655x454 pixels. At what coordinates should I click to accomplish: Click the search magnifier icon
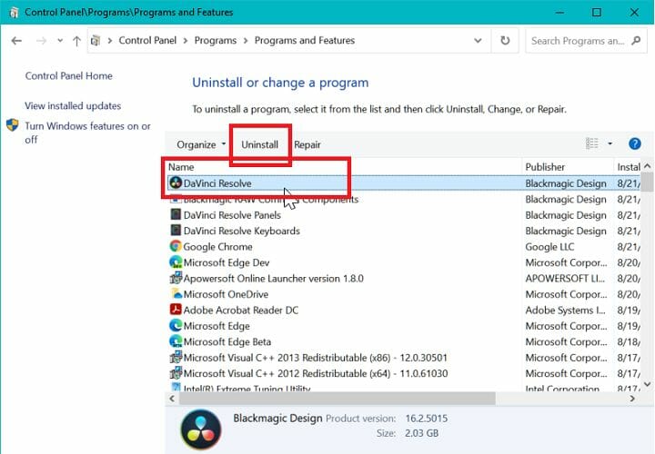[x=636, y=41]
